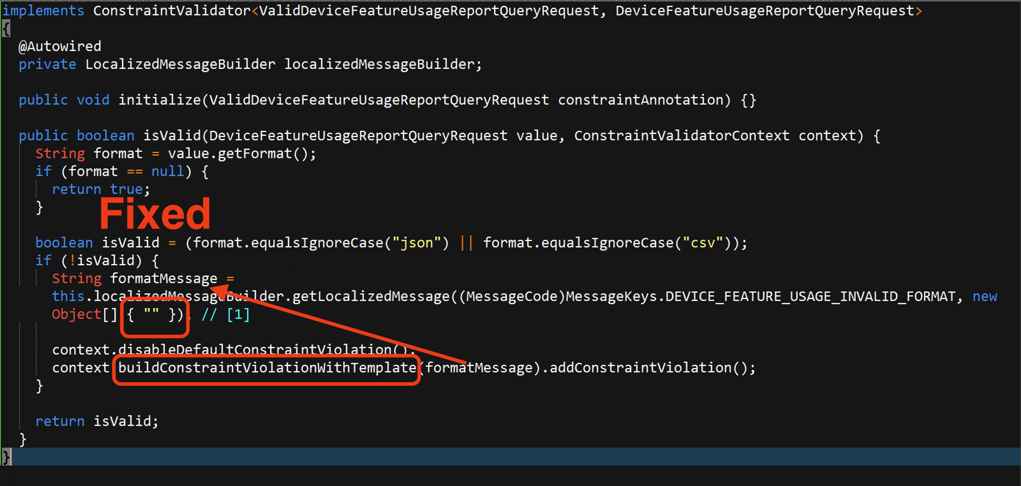This screenshot has width=1021, height=486.
Task: Click 'value.getFormat();' call
Action: coord(242,154)
